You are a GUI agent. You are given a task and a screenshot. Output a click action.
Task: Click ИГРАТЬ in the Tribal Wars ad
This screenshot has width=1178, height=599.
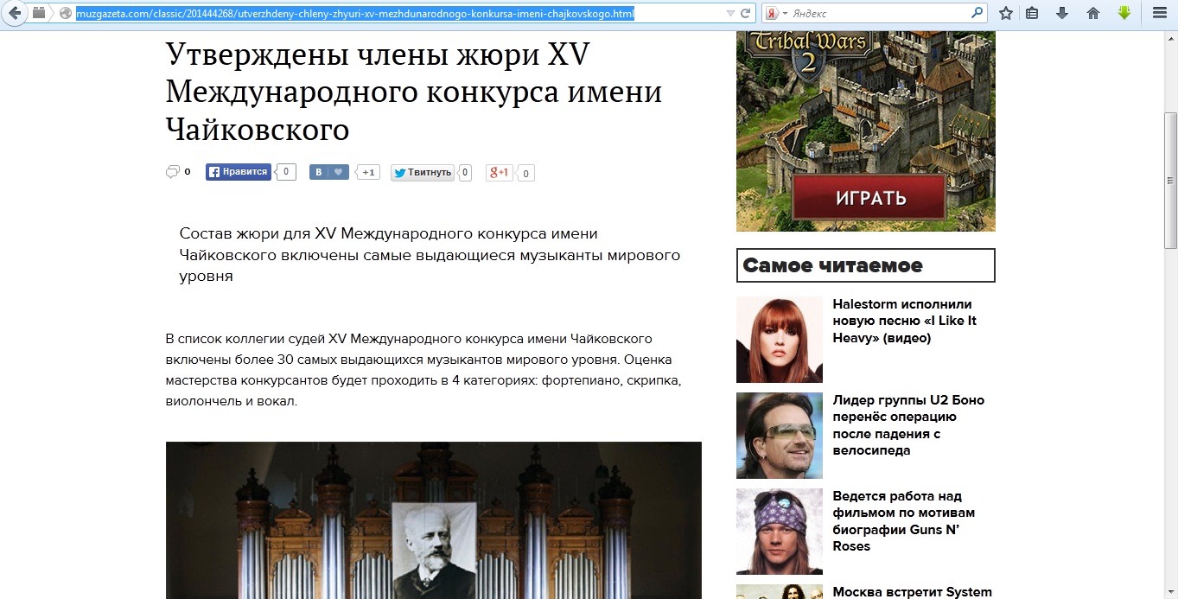pos(870,198)
